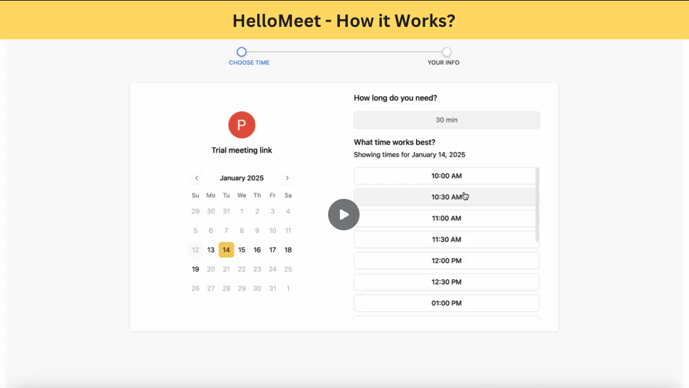The image size is (689, 388).
Task: Select January 13 in the calendar
Action: click(211, 250)
